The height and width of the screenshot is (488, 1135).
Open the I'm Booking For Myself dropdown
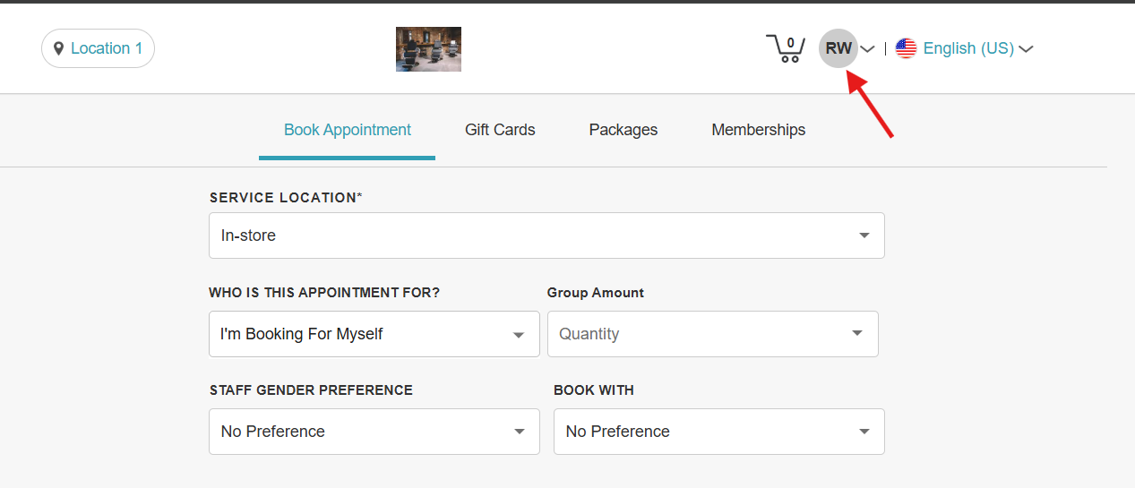pos(374,334)
